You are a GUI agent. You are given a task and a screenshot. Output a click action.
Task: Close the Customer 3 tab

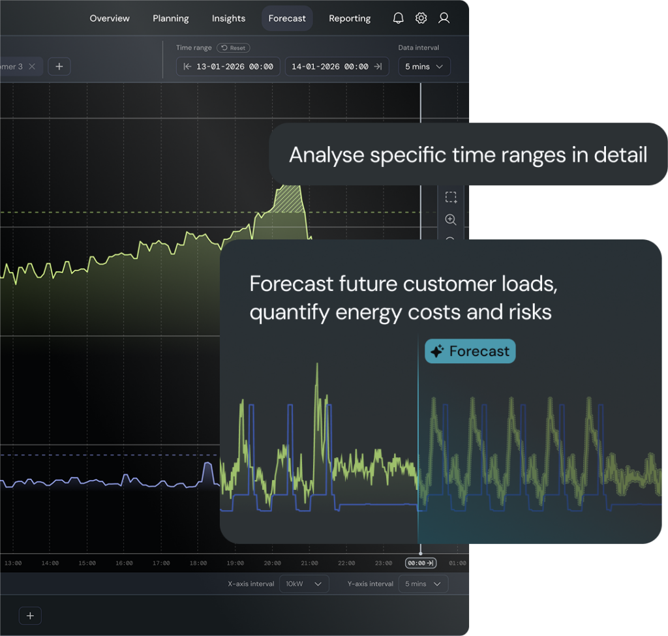(32, 67)
